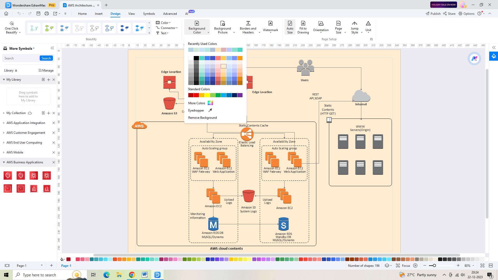Open Text style dropdown
Screen dimensions: 498x280
[162, 33]
